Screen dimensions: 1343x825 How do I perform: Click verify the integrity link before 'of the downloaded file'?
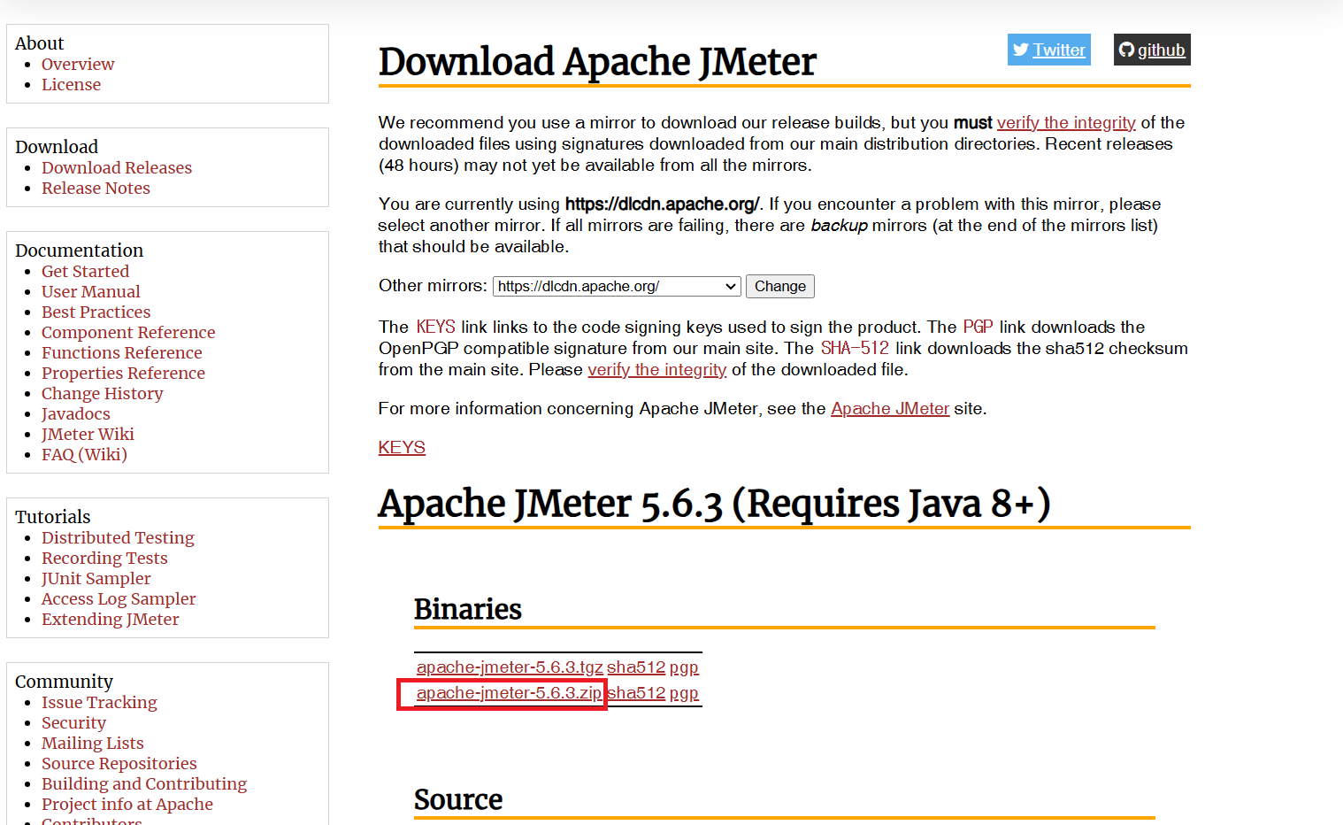(x=657, y=369)
